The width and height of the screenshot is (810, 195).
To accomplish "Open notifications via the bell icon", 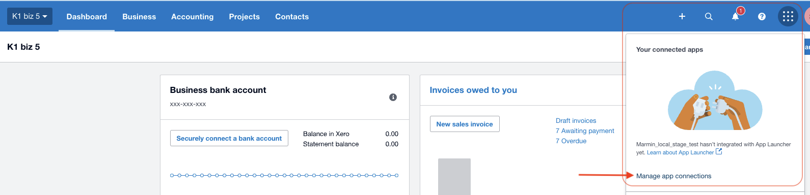I will (735, 16).
